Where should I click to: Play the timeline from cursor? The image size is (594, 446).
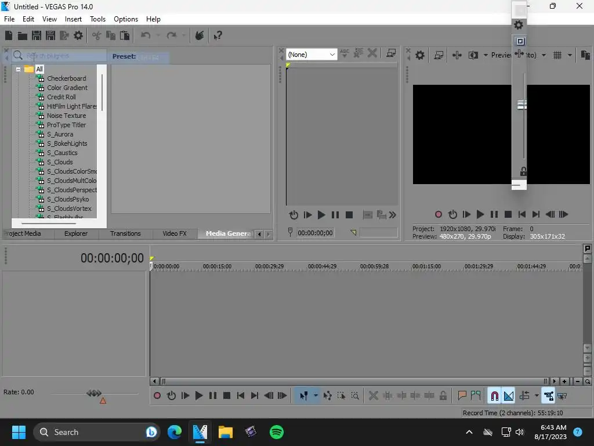point(199,396)
